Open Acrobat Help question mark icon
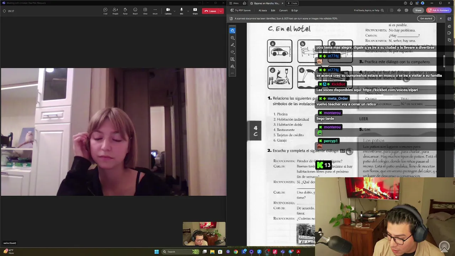The image size is (455, 256). 405,3
